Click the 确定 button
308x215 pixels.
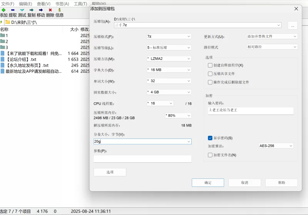tap(208, 183)
